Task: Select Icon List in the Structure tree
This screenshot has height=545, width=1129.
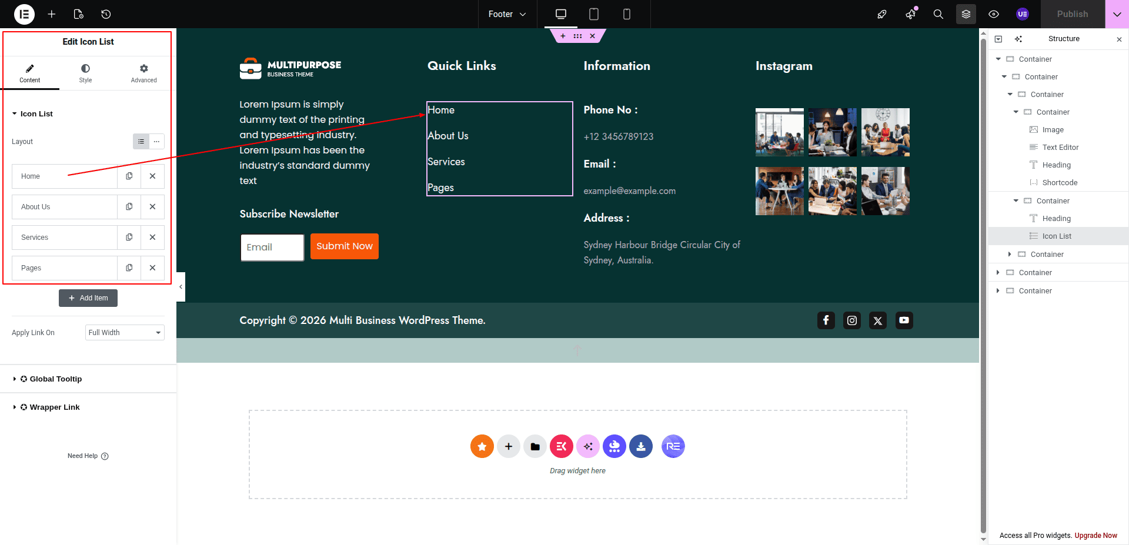Action: (x=1057, y=236)
